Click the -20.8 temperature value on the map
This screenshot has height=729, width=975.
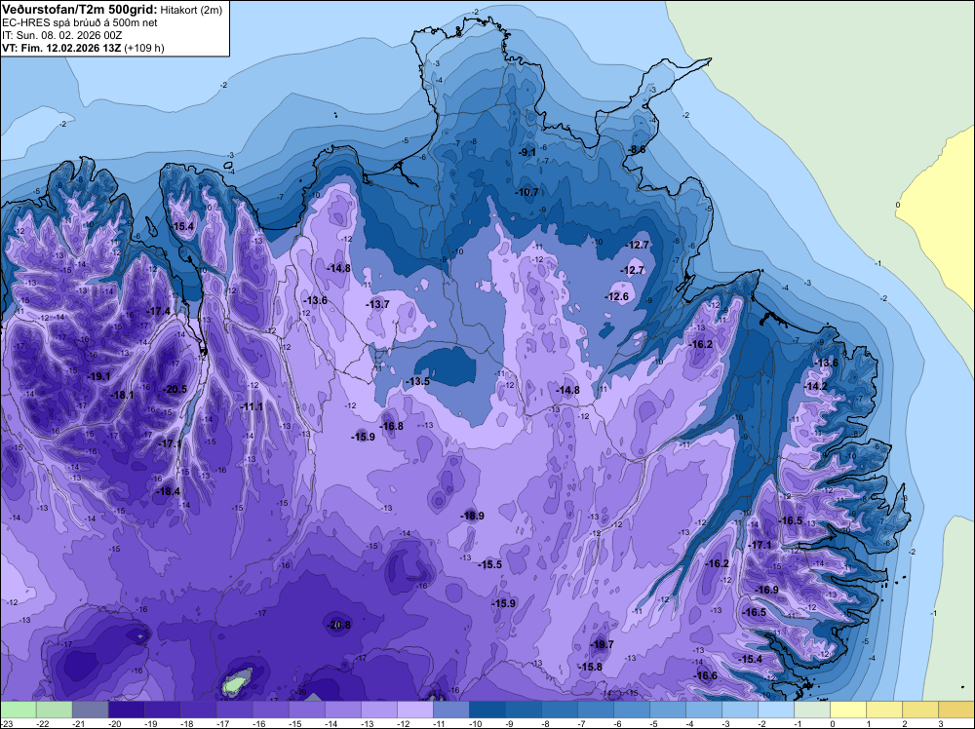338,625
